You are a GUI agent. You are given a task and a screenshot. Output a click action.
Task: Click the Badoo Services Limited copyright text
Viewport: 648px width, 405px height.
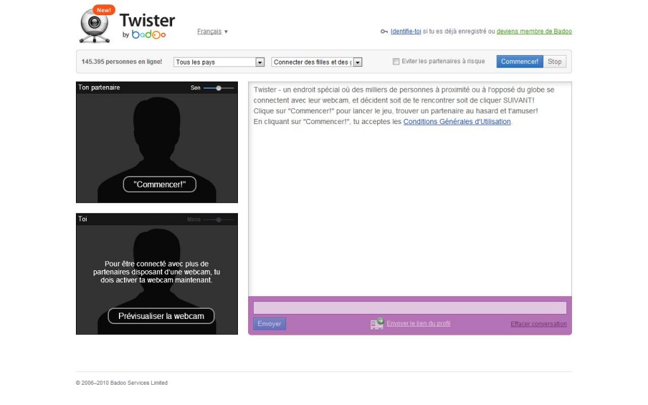pyautogui.click(x=122, y=383)
